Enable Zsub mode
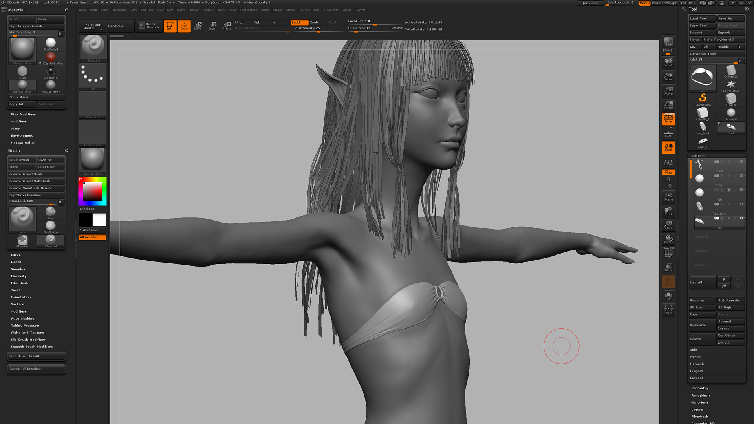Viewport: 754px width, 424px height. [314, 22]
